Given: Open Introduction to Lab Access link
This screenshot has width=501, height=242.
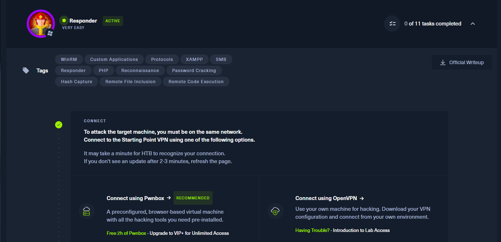Looking at the screenshot, I should point(361,230).
